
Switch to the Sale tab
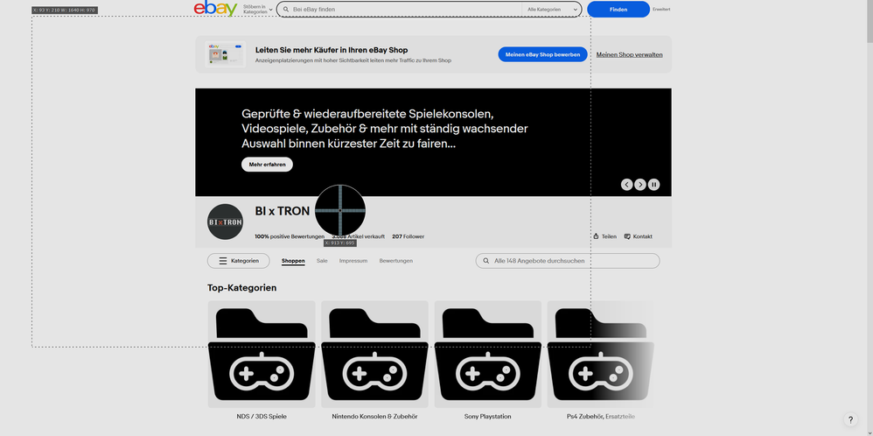pyautogui.click(x=322, y=261)
